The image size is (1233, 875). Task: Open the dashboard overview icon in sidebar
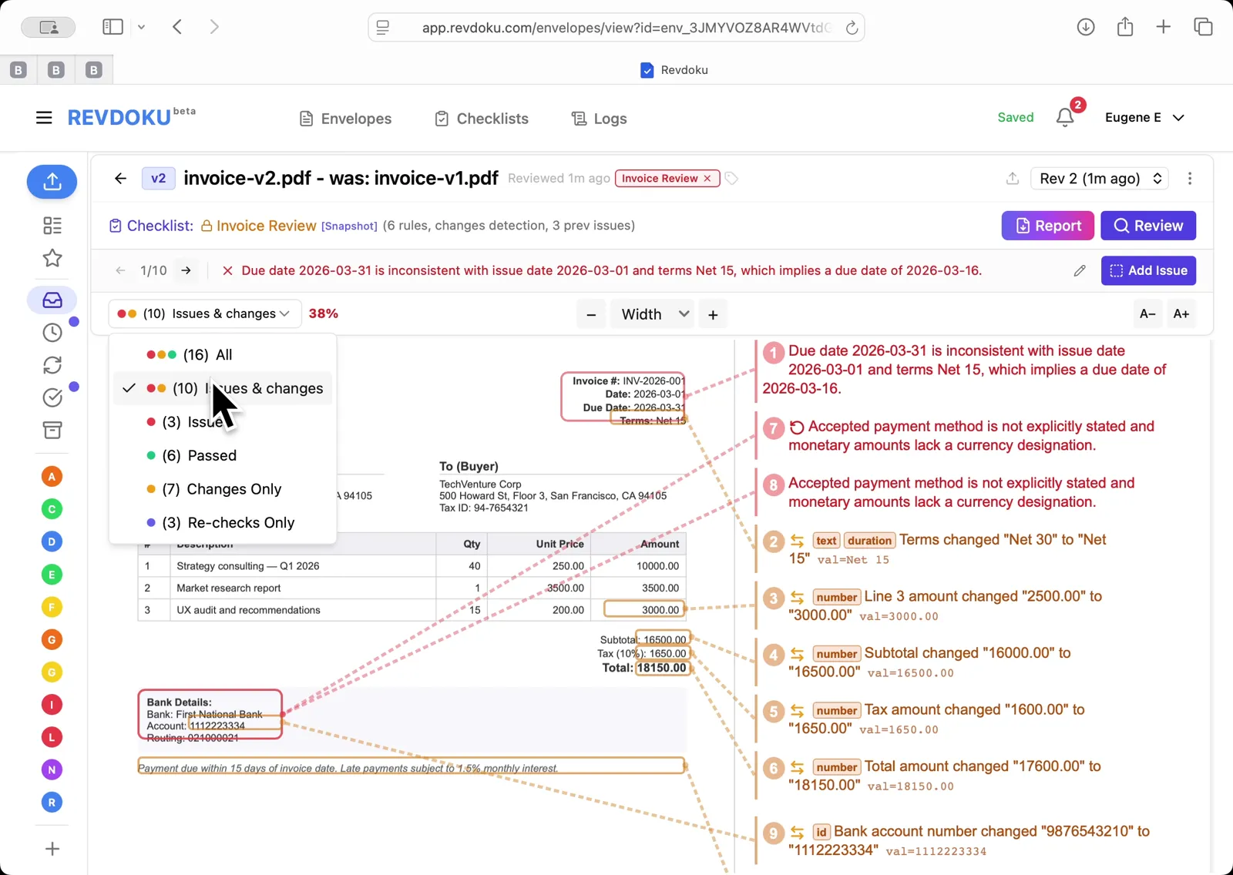point(52,225)
